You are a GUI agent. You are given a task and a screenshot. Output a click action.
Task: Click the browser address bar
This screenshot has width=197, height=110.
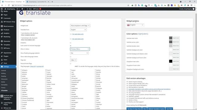(70, 5)
